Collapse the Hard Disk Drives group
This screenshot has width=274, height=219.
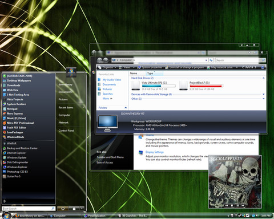pos(264,78)
